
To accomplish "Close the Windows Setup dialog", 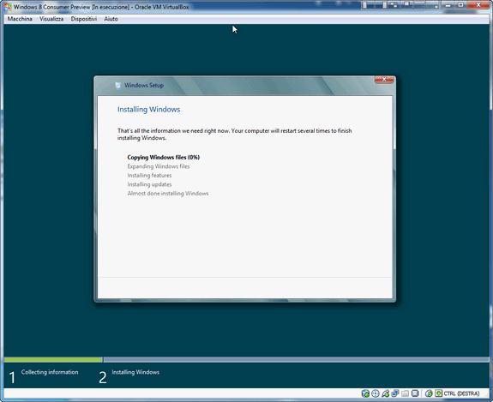I will pos(384,80).
